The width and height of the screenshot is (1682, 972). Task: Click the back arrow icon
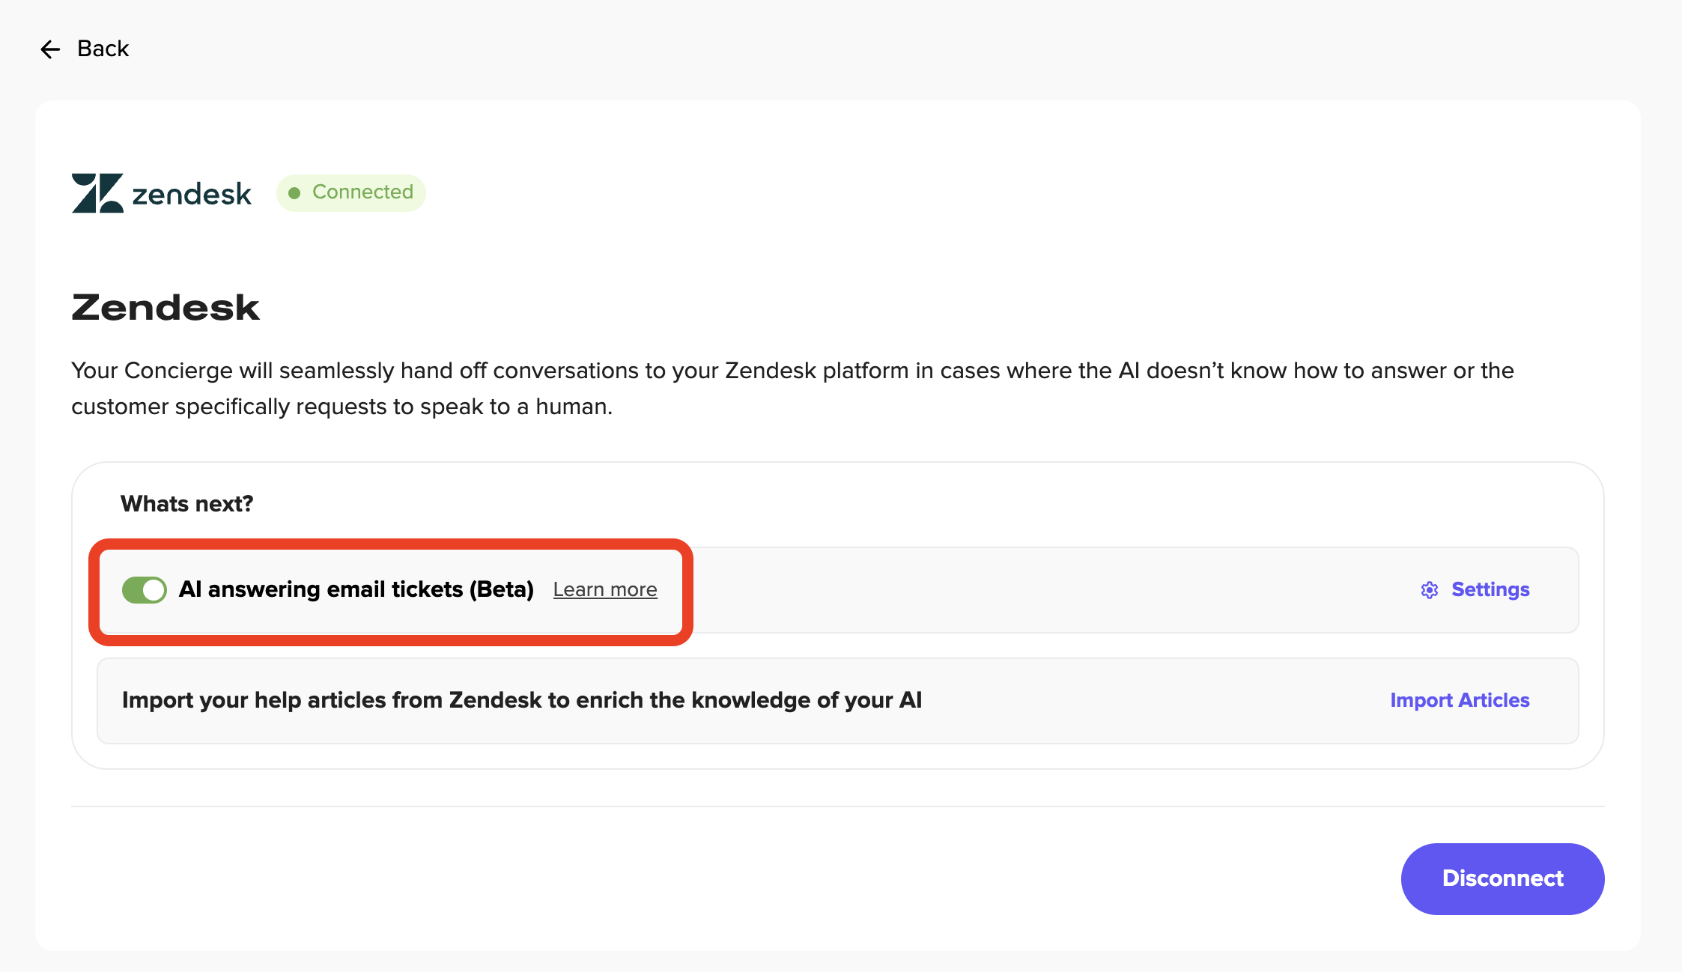click(x=50, y=49)
